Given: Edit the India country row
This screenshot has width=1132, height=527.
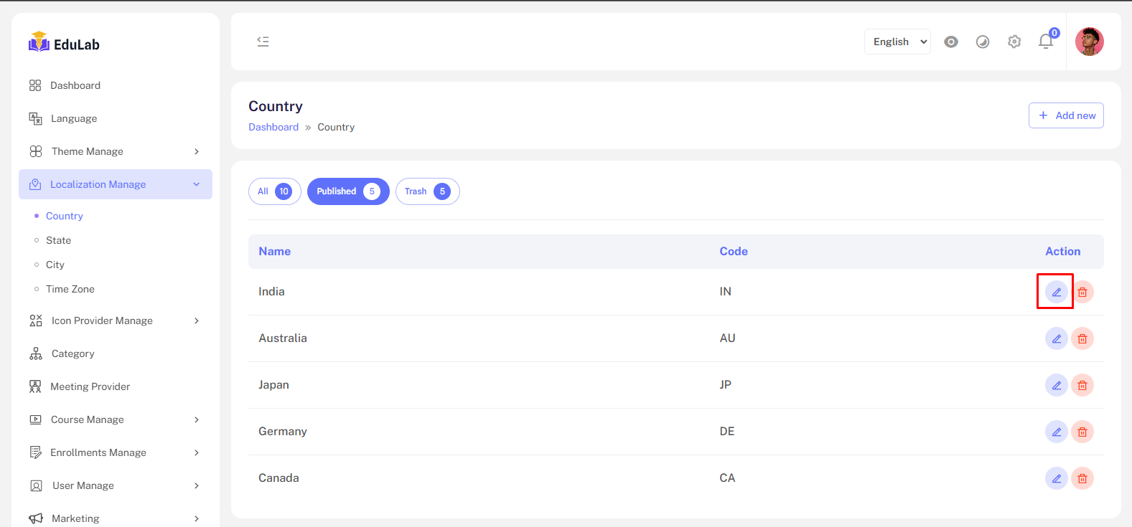Looking at the screenshot, I should point(1056,292).
